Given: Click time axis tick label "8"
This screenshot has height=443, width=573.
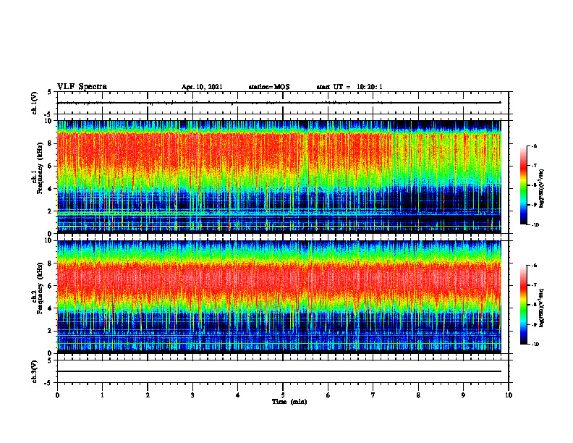Looking at the screenshot, I should 418,395.
